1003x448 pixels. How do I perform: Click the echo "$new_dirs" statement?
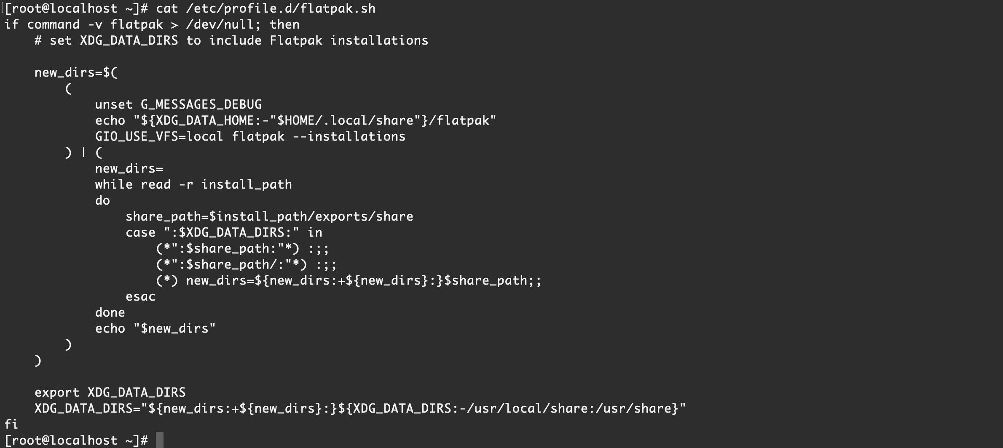[155, 328]
